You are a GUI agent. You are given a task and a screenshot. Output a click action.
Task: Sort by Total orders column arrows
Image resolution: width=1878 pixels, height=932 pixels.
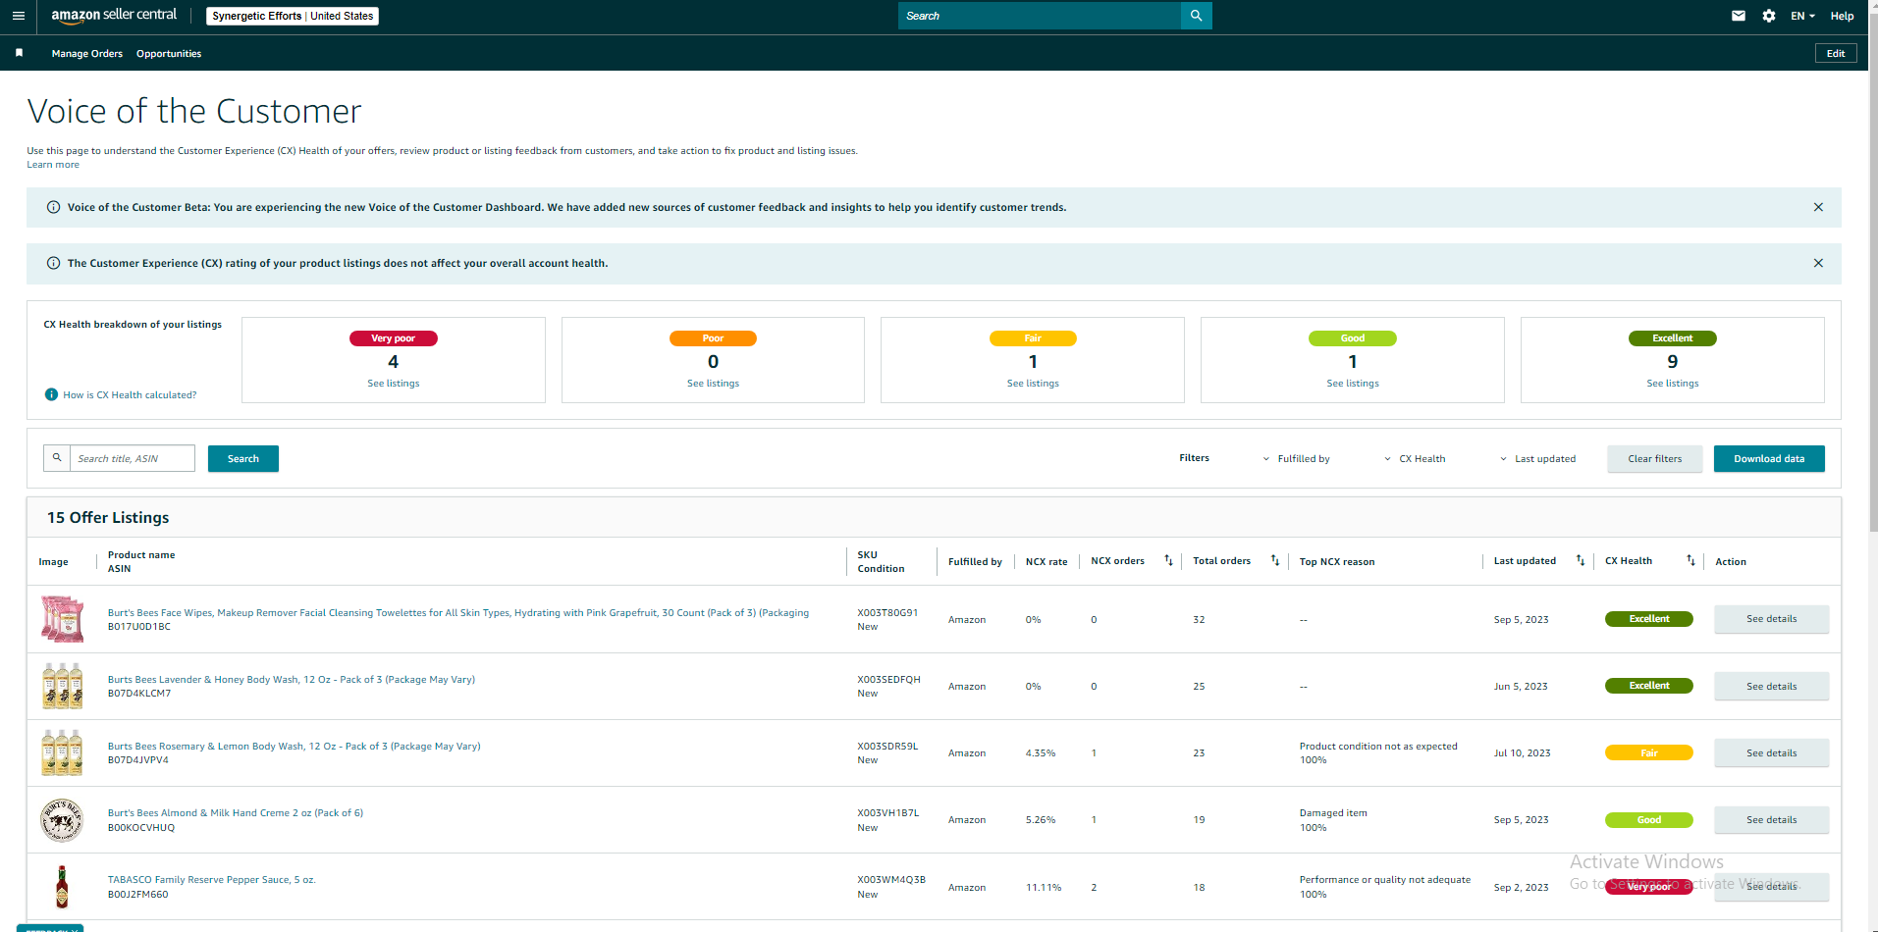click(x=1274, y=560)
